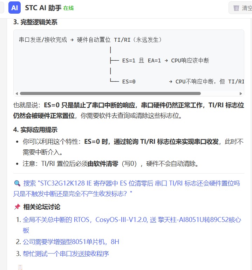Click the clear chat button
The height and width of the screenshot is (270, 252).
[x=241, y=8]
